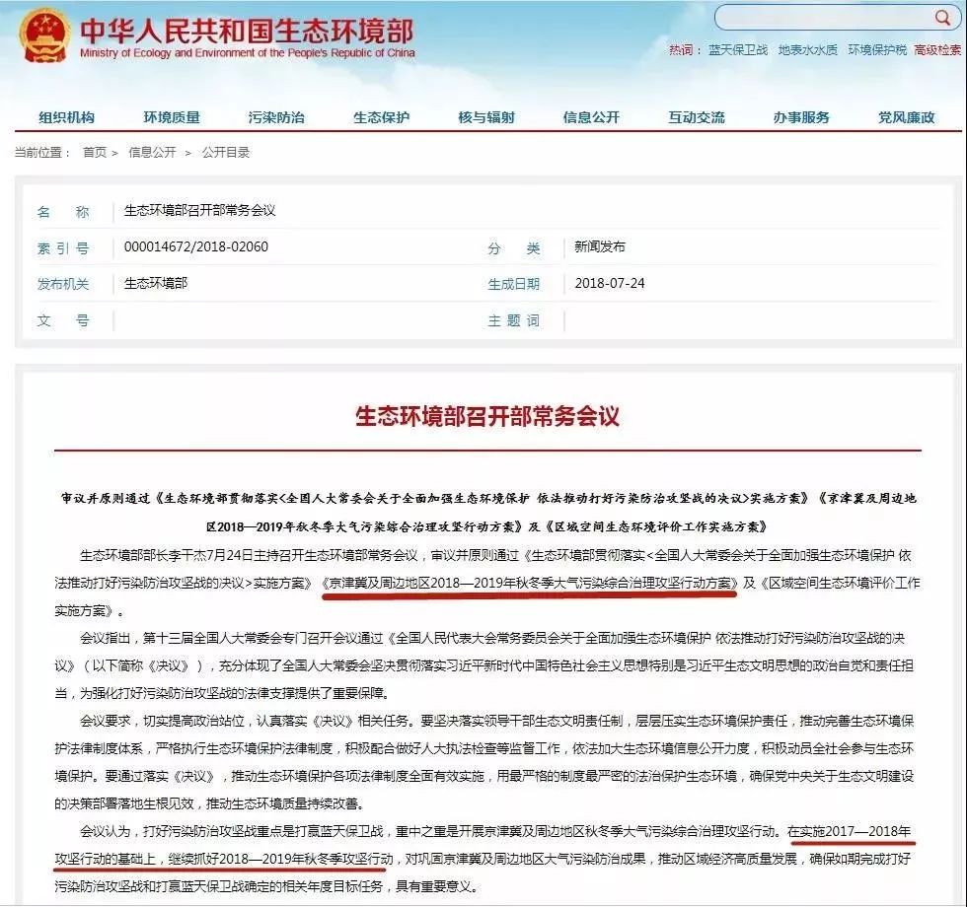The image size is (967, 907).
Task: Go to 公开目录 in breadcrumb
Action: (226, 152)
